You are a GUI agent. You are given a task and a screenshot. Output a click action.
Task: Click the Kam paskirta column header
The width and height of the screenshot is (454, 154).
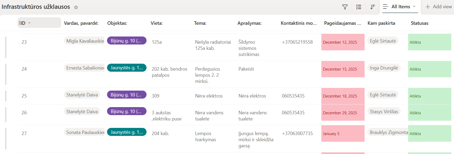click(x=381, y=23)
